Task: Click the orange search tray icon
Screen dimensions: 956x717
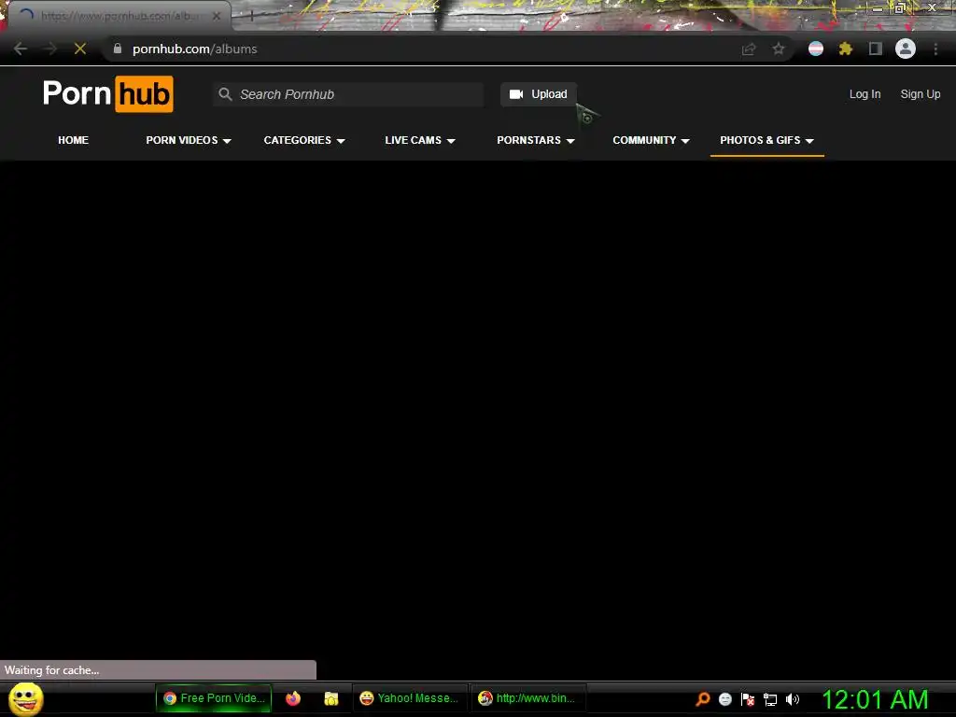Action: 702,698
